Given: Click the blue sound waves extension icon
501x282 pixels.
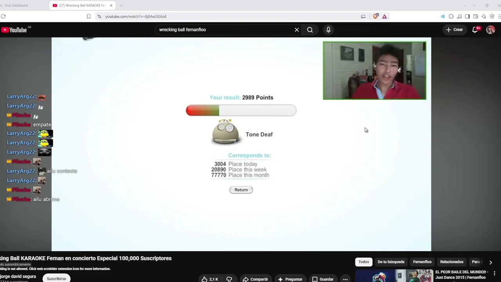Looking at the screenshot, I should [x=443, y=16].
